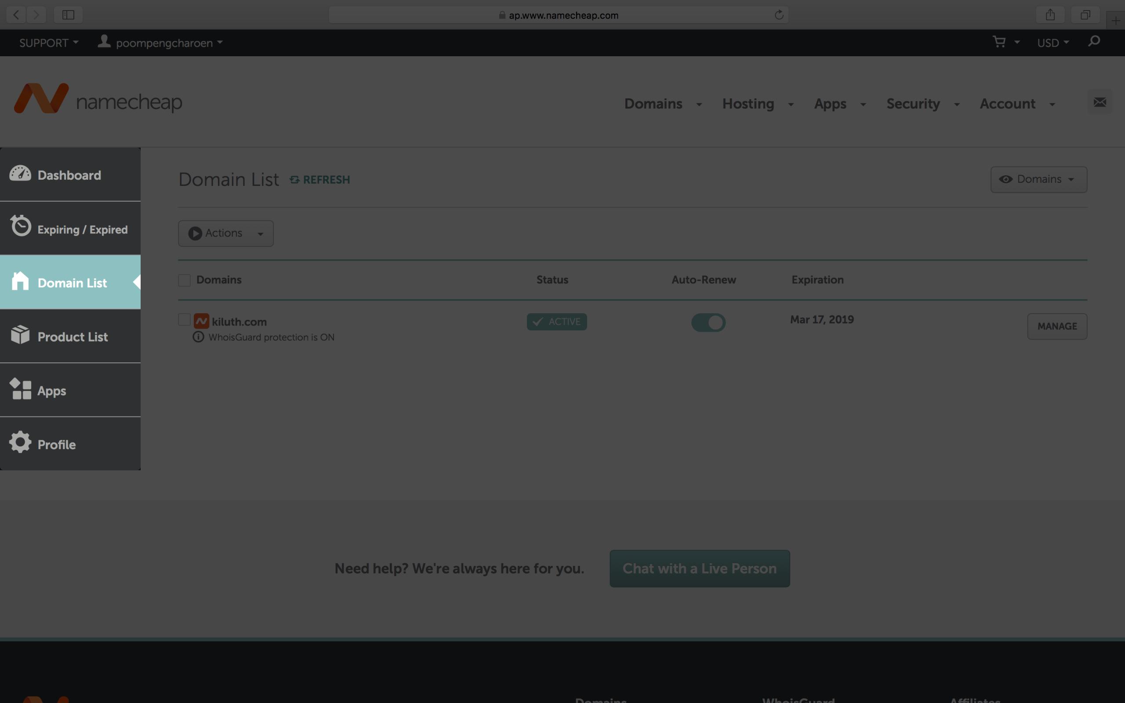Check the select-all Domains checkbox
Image resolution: width=1125 pixels, height=703 pixels.
coord(184,280)
